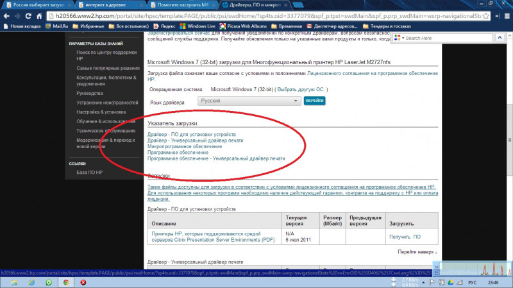Switch to the интернет в деревне tab
The height and width of the screenshot is (288, 513).
point(110,5)
